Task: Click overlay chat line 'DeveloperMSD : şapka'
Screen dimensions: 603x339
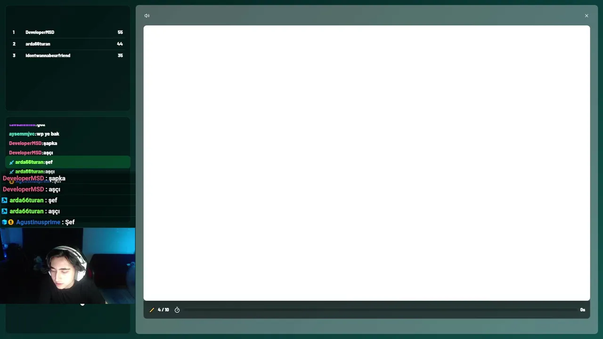Action: 34,178
